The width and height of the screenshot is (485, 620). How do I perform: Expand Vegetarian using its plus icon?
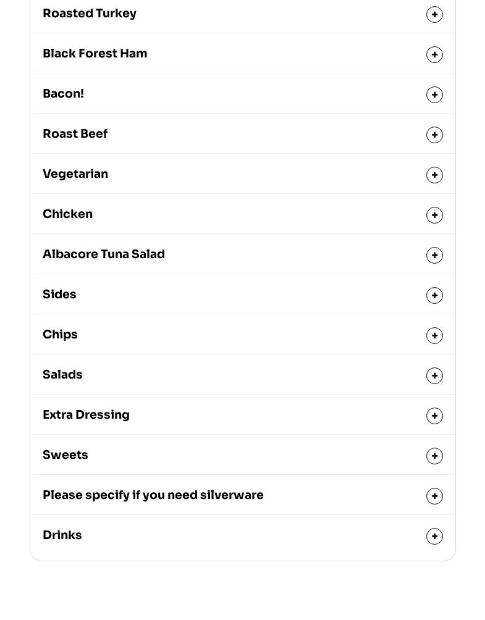tap(434, 175)
